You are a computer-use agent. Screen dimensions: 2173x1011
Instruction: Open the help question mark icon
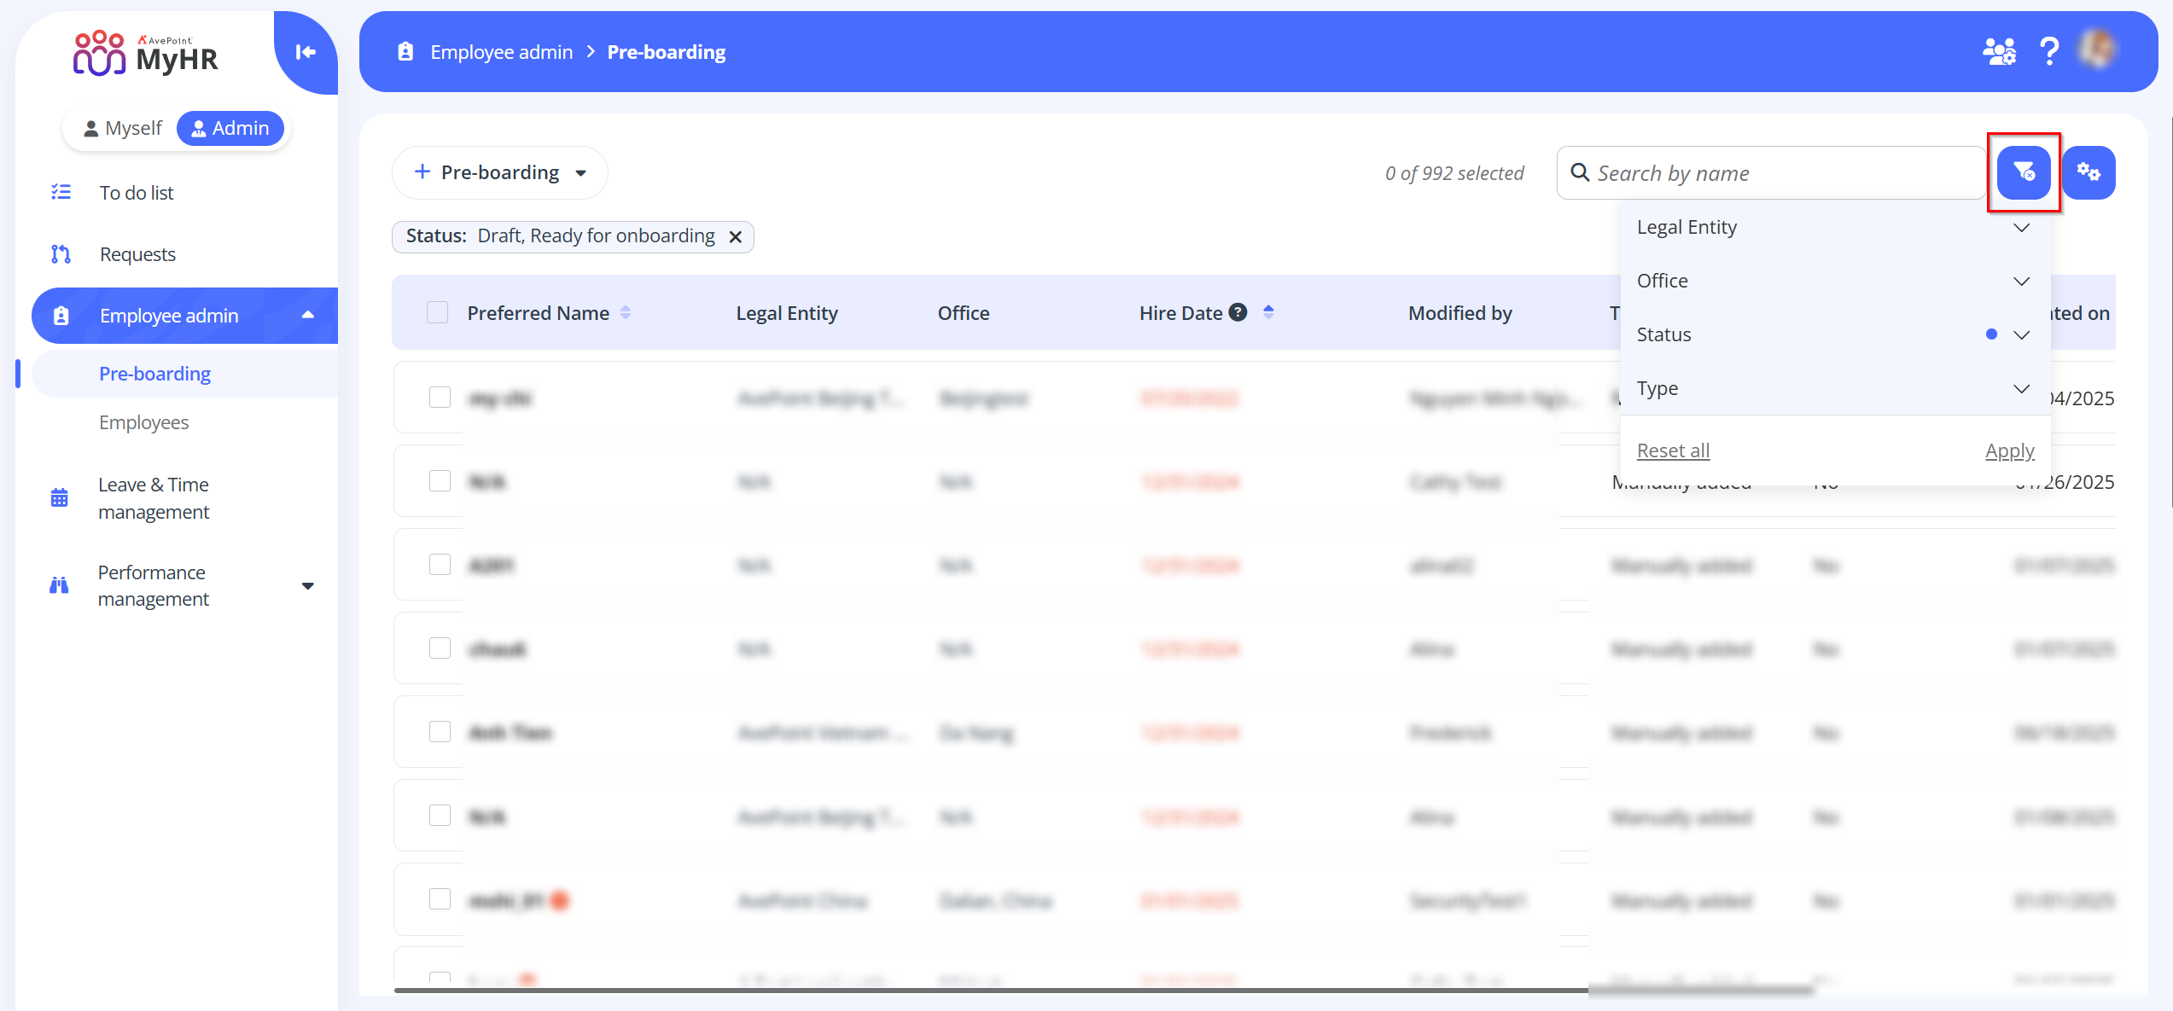point(2048,52)
